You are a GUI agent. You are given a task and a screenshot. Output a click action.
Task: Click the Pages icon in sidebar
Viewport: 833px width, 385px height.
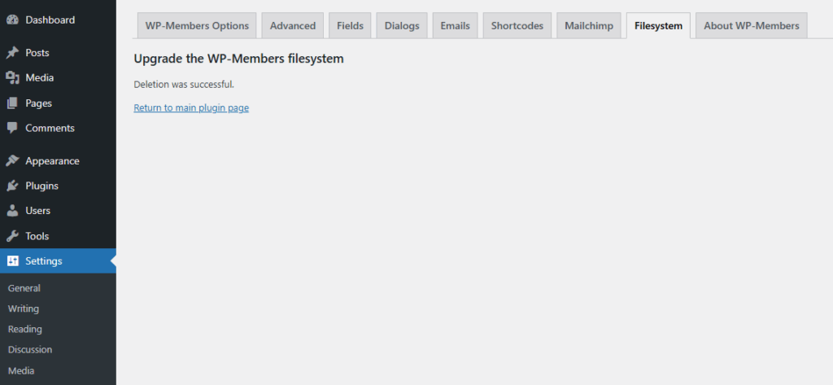[x=12, y=103]
